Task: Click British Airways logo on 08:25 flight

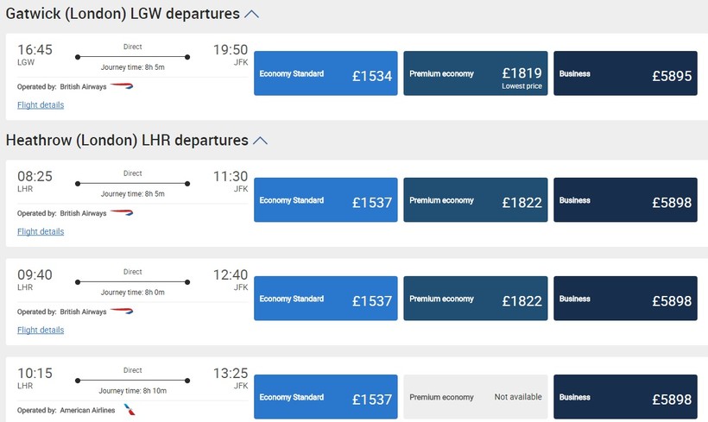Action: tap(122, 213)
